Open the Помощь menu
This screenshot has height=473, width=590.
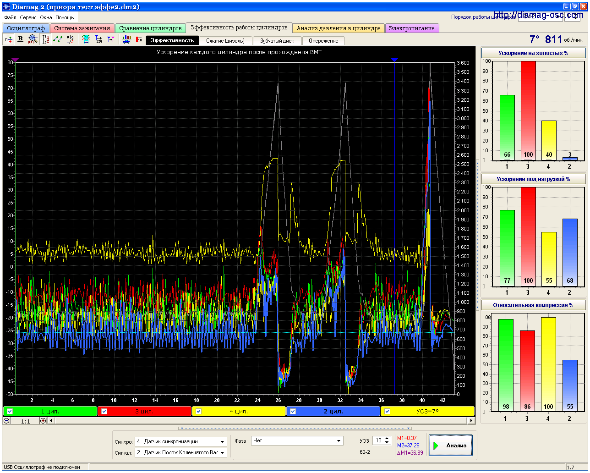pos(65,17)
